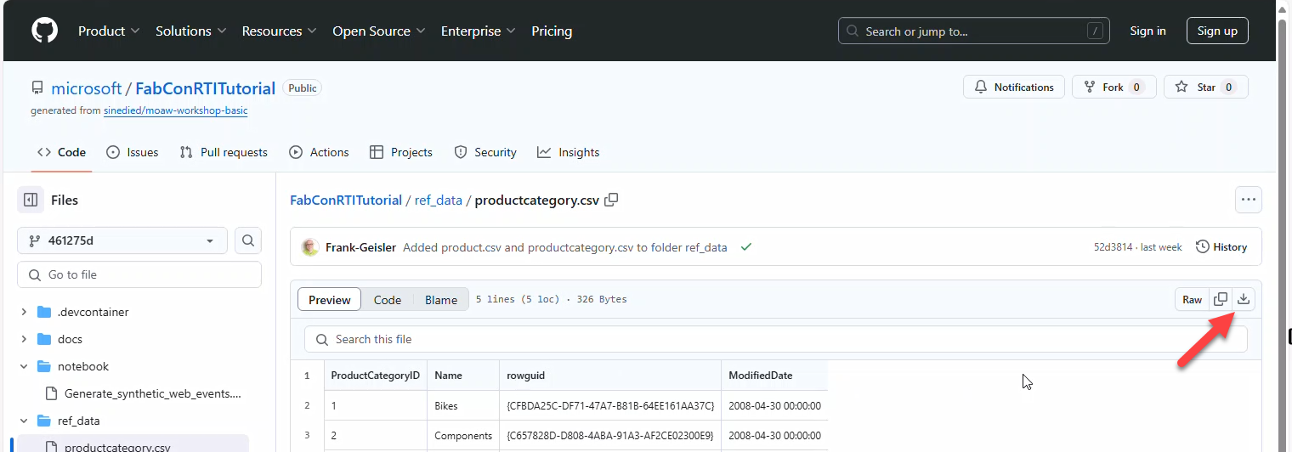The image size is (1292, 452).
Task: Open the Enterprise dropdown menu
Action: point(478,31)
